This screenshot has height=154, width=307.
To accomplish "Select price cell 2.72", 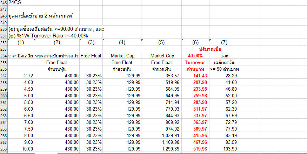I will pyautogui.click(x=21, y=76).
